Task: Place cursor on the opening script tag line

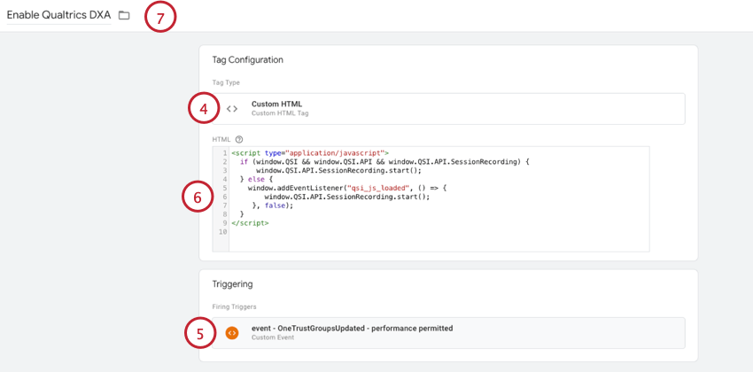Action: point(310,153)
